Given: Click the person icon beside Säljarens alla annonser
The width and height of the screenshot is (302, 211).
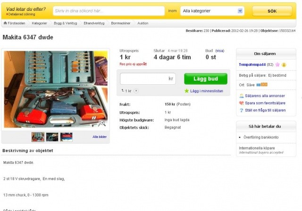Looking at the screenshot, I should click(x=241, y=96).
